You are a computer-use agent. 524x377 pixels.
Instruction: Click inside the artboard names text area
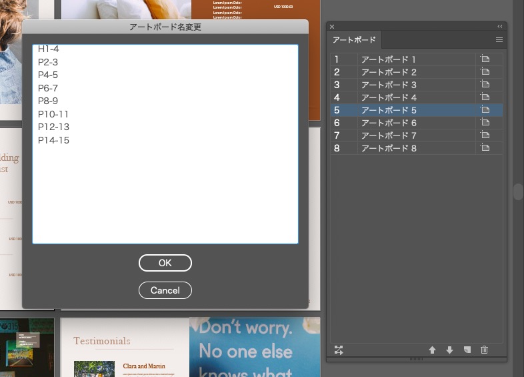[x=165, y=144]
